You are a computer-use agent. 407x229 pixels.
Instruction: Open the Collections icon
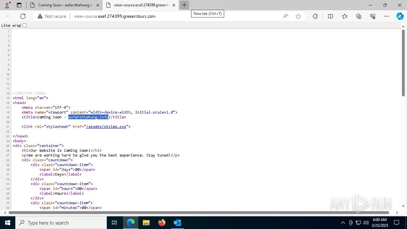pos(359,16)
